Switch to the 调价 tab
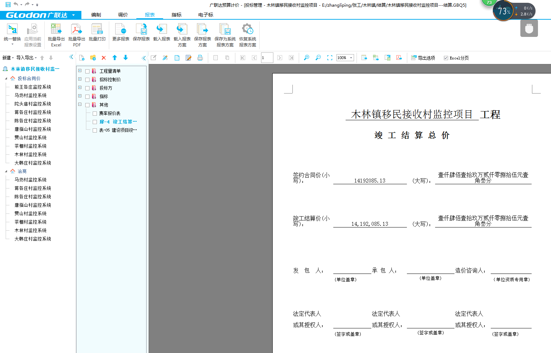 tap(123, 15)
